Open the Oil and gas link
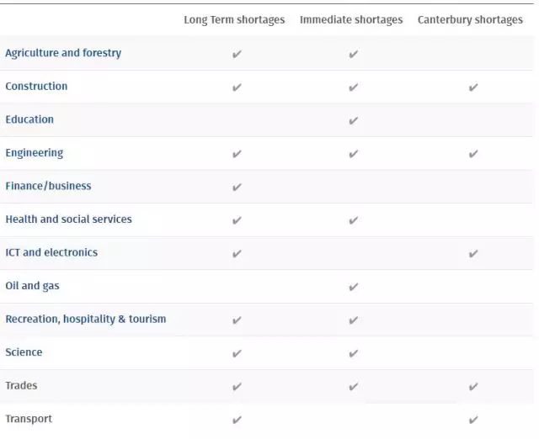Image resolution: width=539 pixels, height=439 pixels. [32, 286]
